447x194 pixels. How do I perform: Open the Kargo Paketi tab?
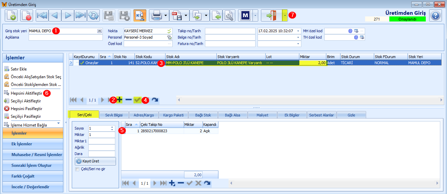point(173,115)
